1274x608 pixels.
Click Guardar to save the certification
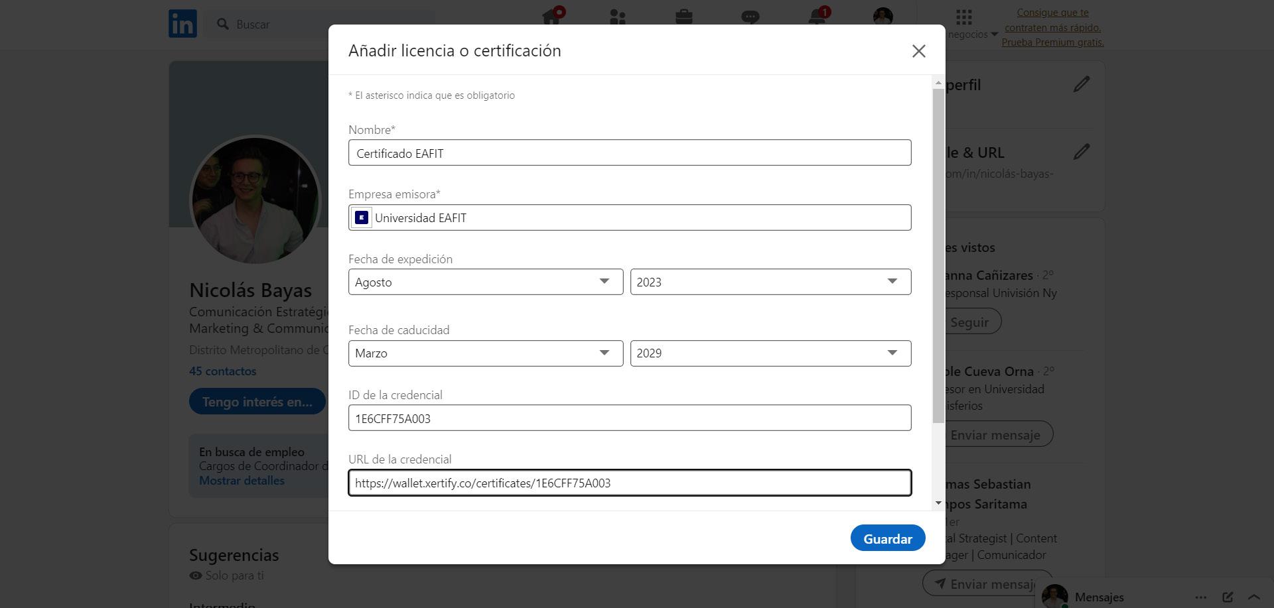point(887,538)
